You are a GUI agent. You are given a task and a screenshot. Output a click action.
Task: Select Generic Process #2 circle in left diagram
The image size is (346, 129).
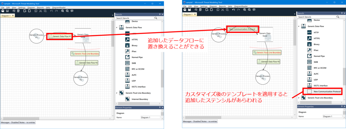tap(81, 78)
